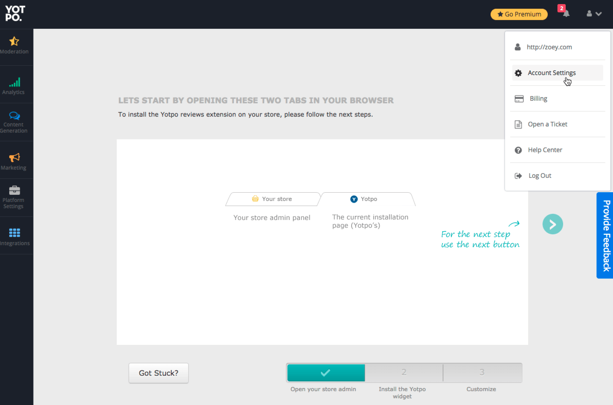This screenshot has height=405, width=613.
Task: Jump to step 3 Customize segment
Action: point(482,373)
